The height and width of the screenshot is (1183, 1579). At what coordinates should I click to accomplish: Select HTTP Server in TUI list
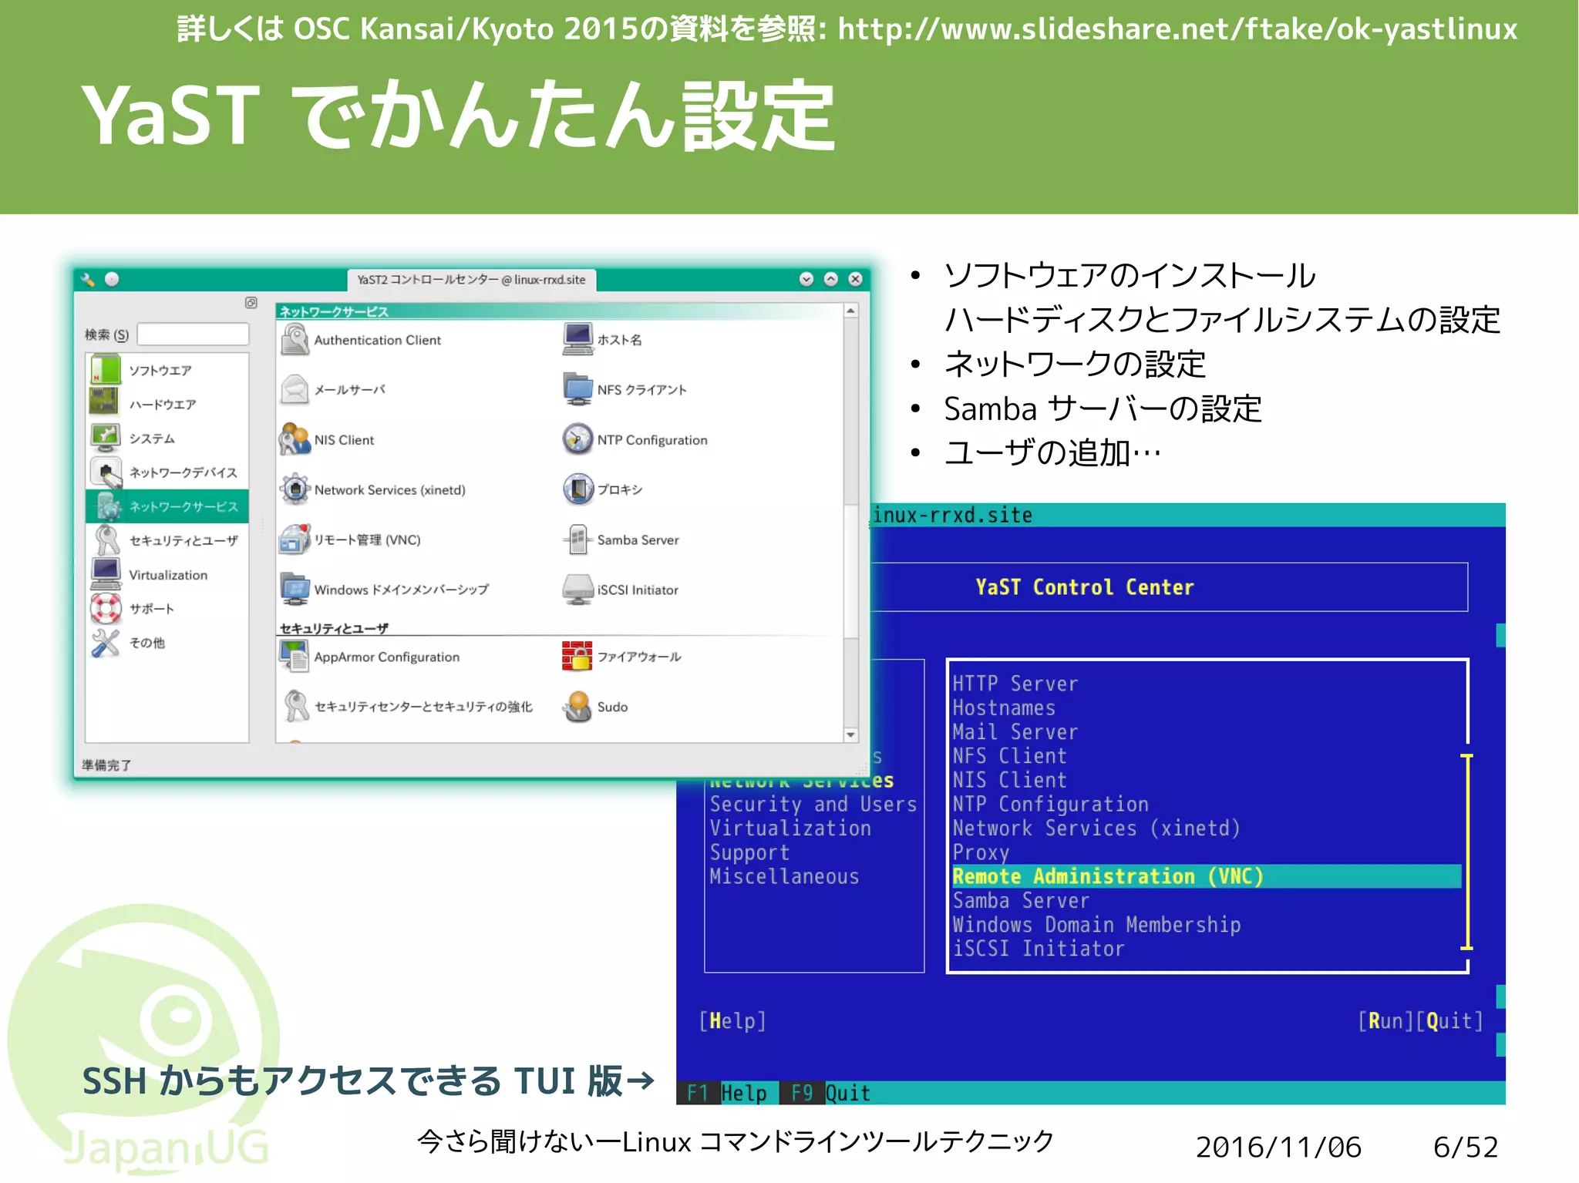(1015, 684)
